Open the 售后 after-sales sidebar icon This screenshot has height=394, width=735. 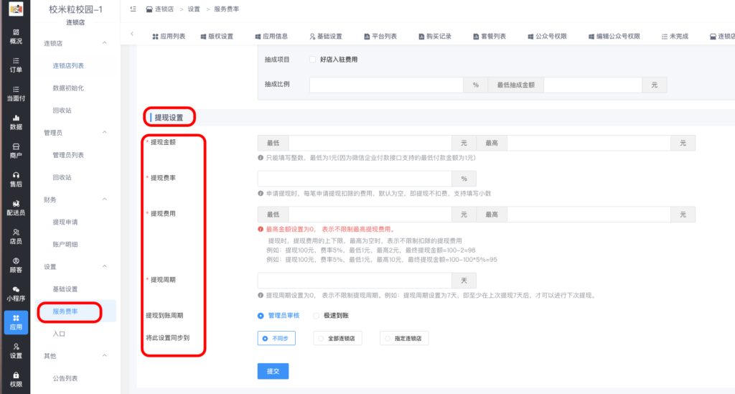(16, 179)
